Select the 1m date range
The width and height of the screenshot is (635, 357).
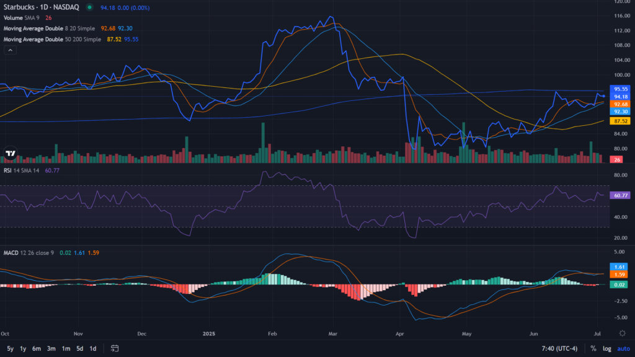pos(66,348)
